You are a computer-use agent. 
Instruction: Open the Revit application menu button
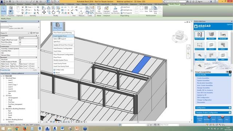(x=2, y=2)
